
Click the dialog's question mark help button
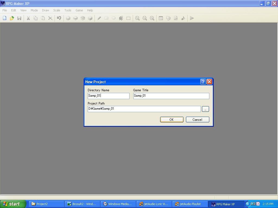click(x=203, y=82)
